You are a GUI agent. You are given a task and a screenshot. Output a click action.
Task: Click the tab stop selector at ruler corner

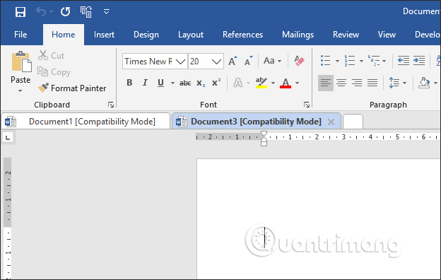click(x=8, y=138)
